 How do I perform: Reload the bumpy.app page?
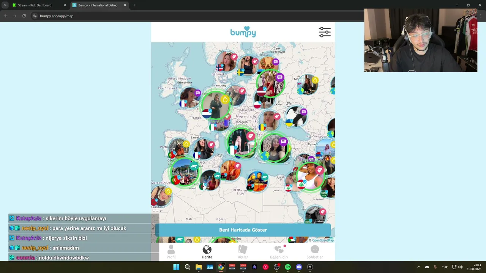point(24,16)
